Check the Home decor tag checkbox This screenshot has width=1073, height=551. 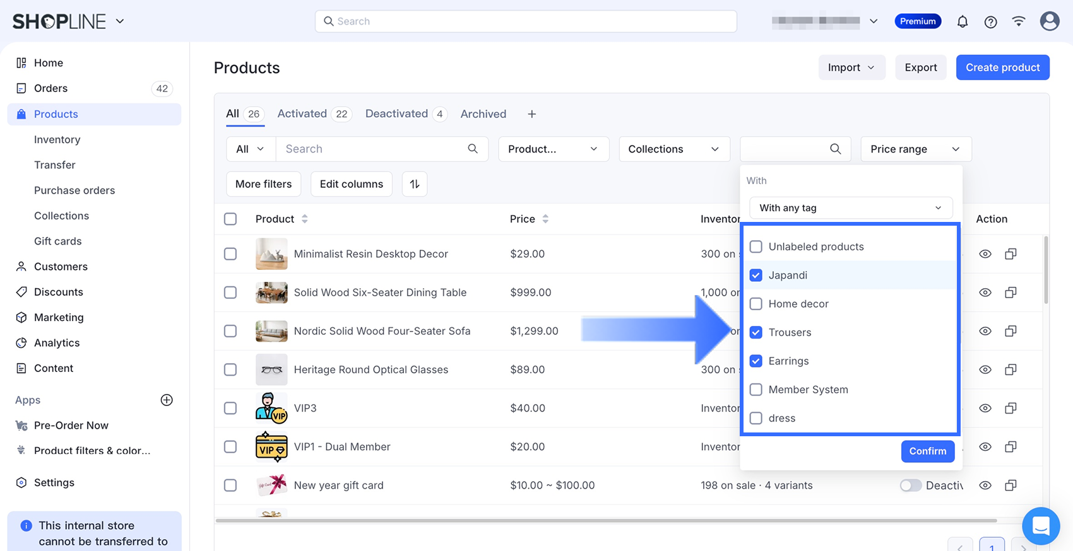[x=756, y=304]
